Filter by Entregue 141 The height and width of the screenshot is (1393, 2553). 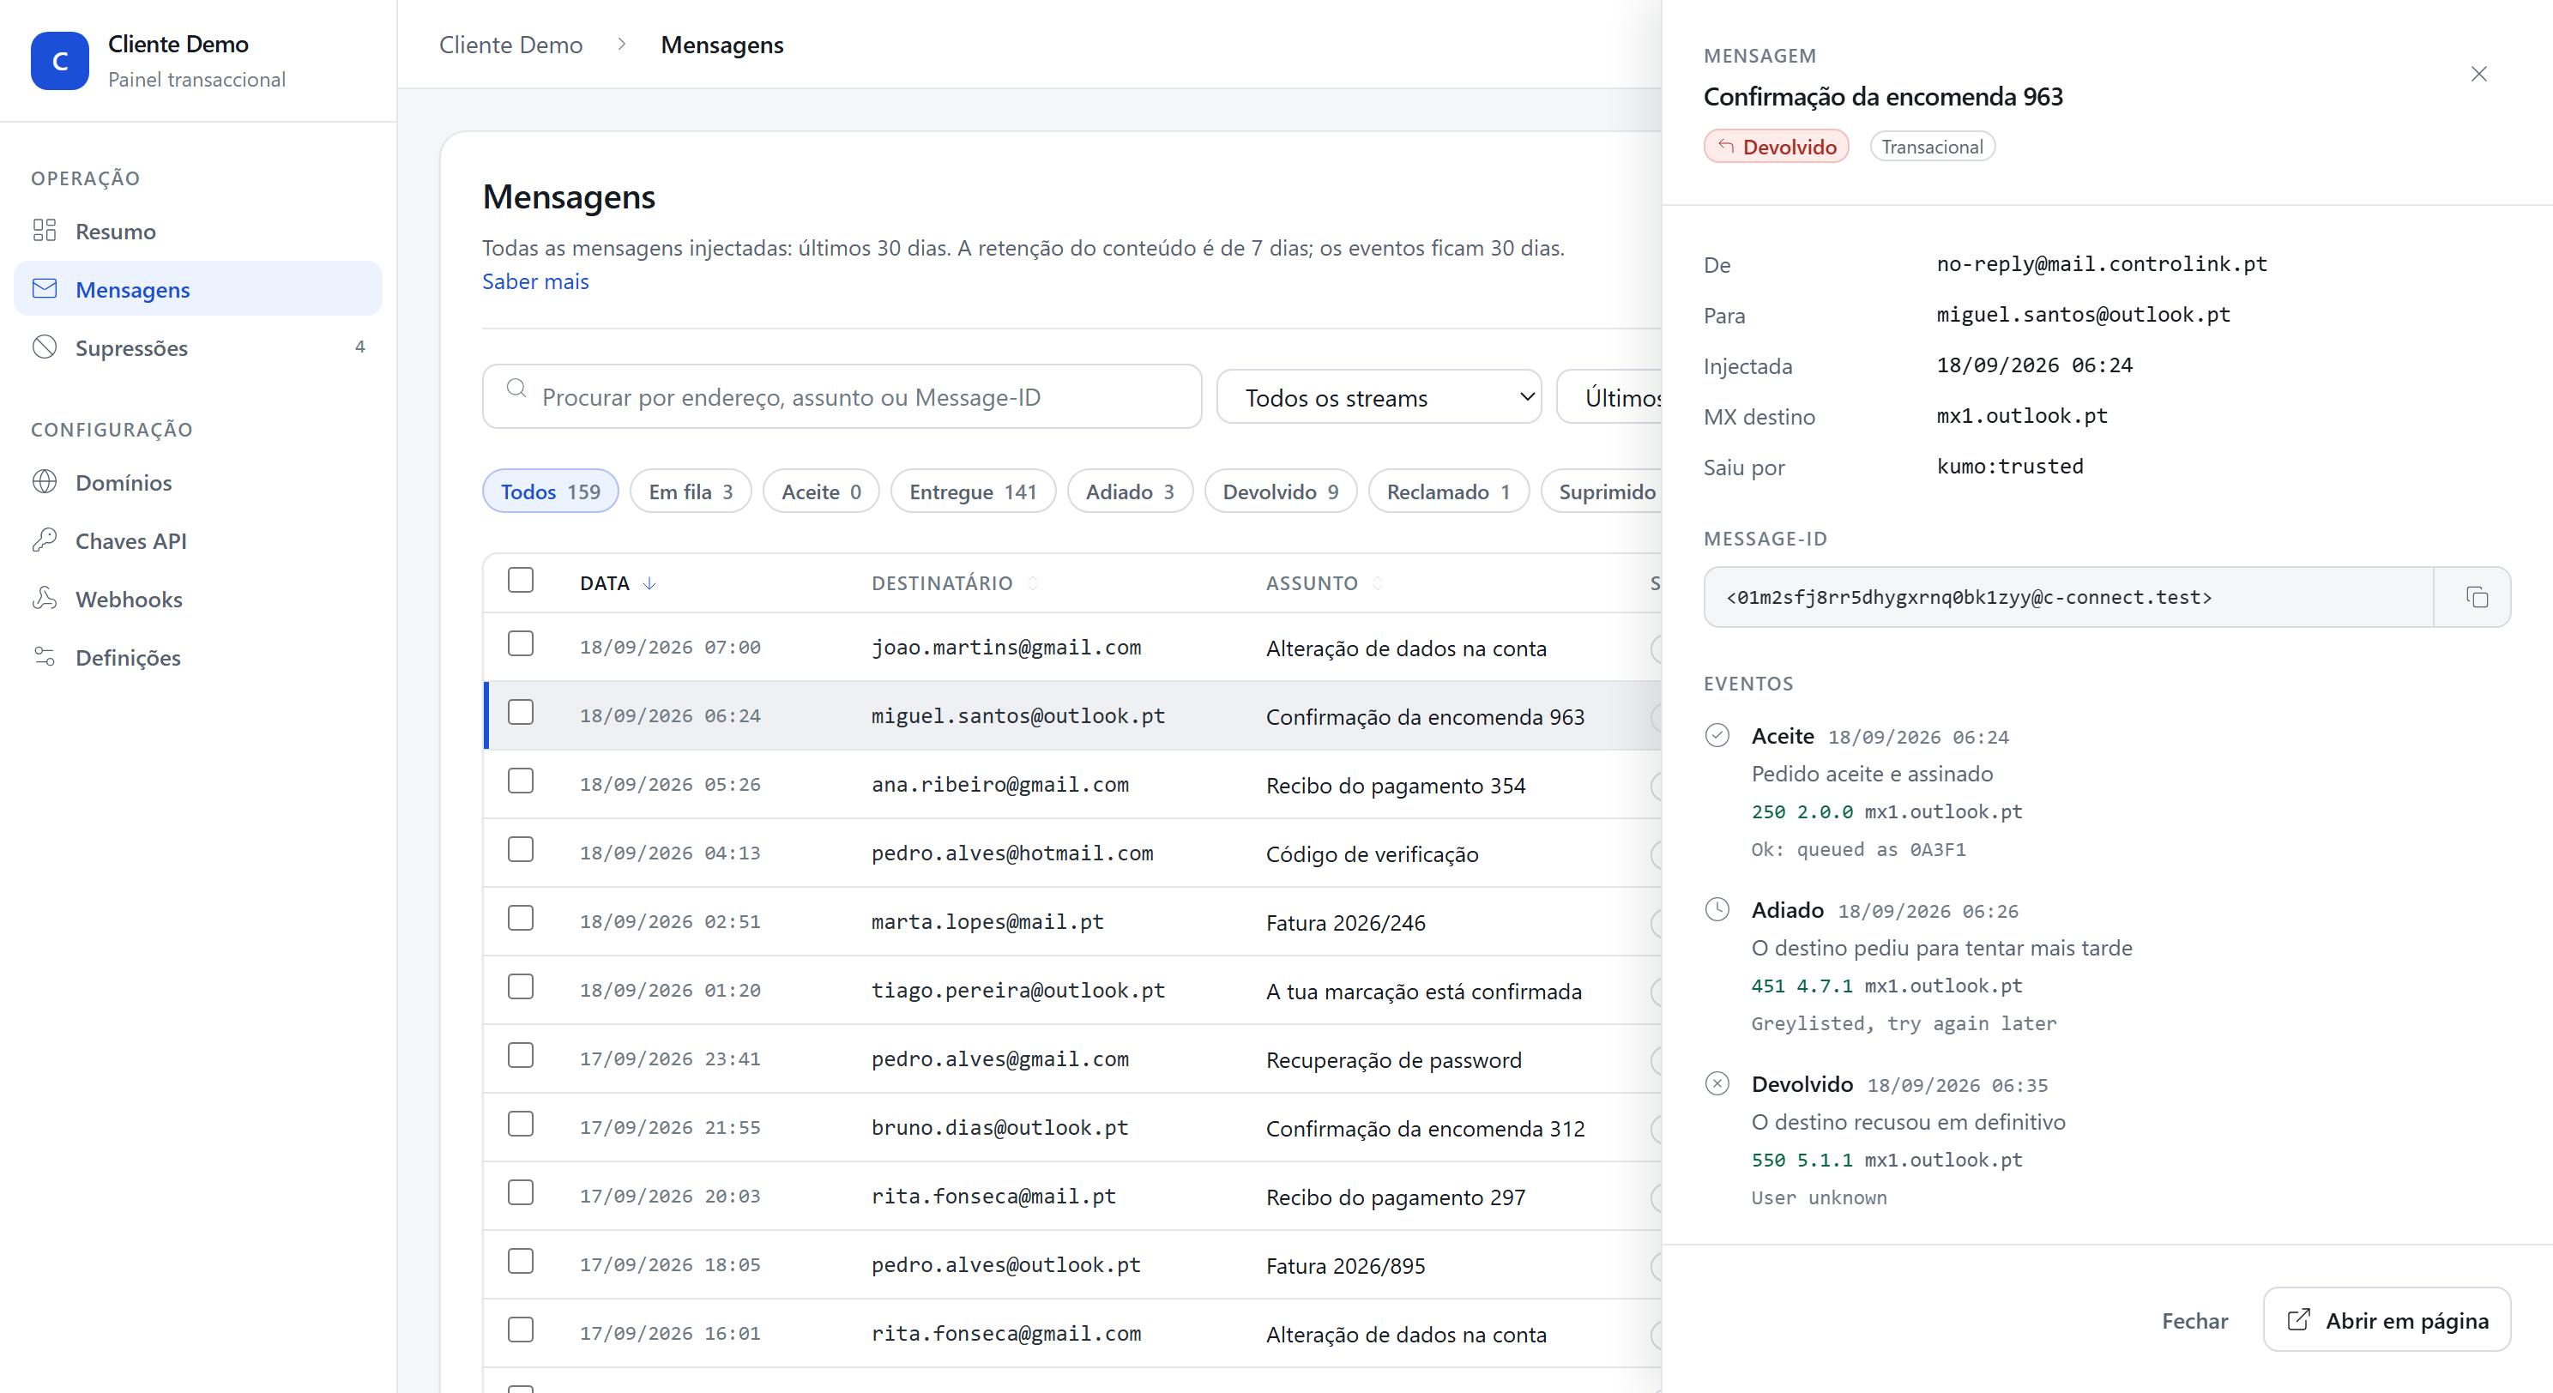(x=973, y=491)
